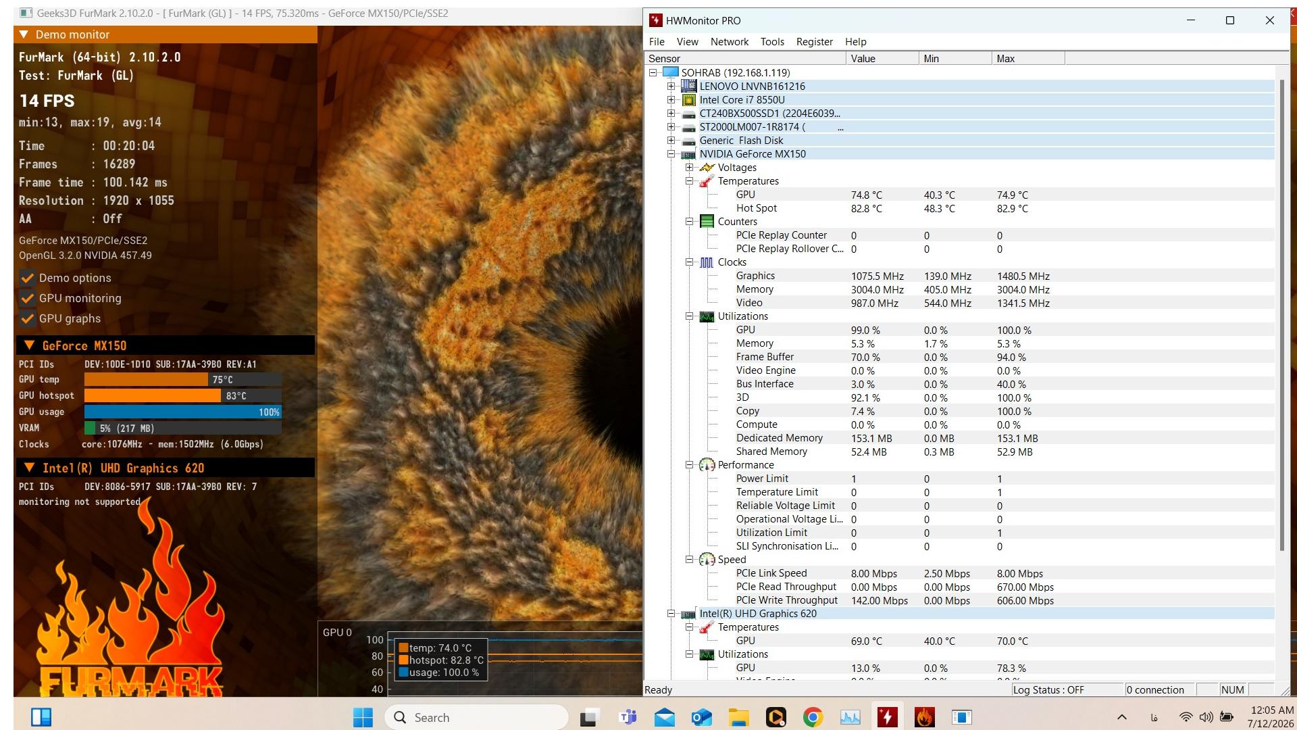Click the HWMonitor vertical scrollbar
The width and height of the screenshot is (1297, 730).
pos(1281,316)
